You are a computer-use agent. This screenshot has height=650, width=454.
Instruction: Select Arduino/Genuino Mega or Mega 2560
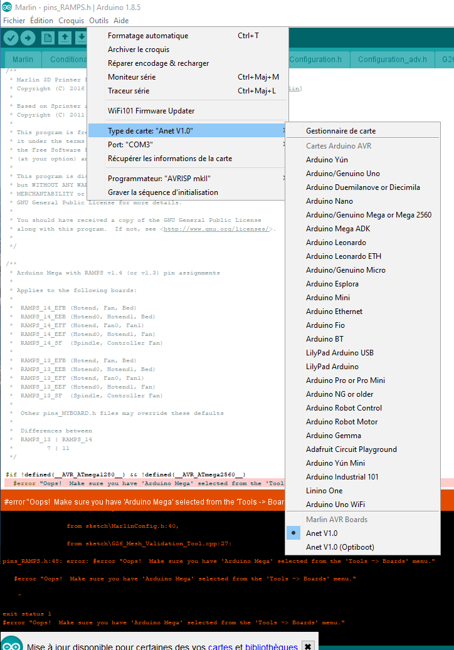pos(363,215)
